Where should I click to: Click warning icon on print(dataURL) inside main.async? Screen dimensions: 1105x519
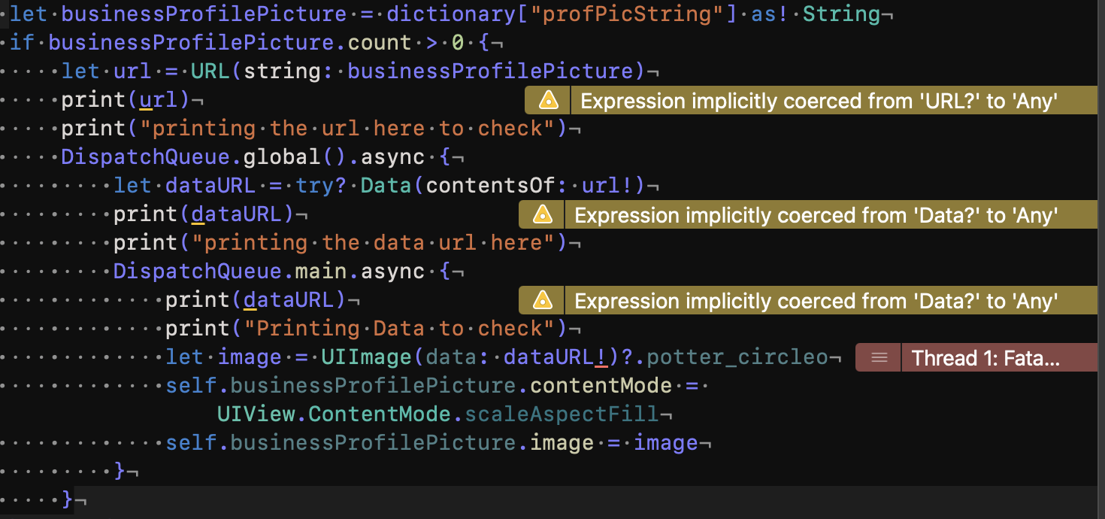541,300
